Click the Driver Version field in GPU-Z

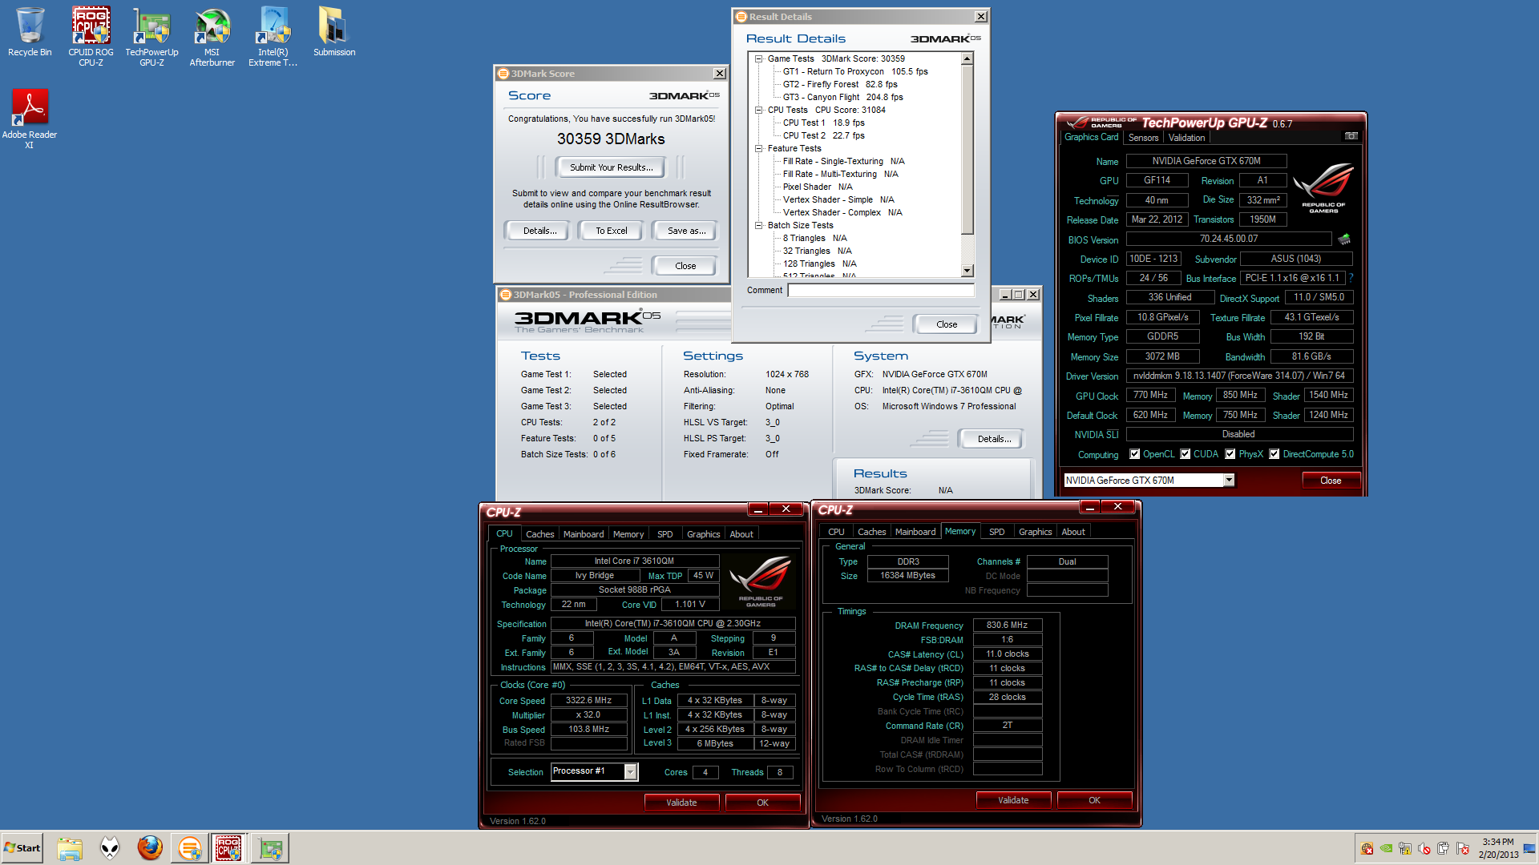[1239, 376]
